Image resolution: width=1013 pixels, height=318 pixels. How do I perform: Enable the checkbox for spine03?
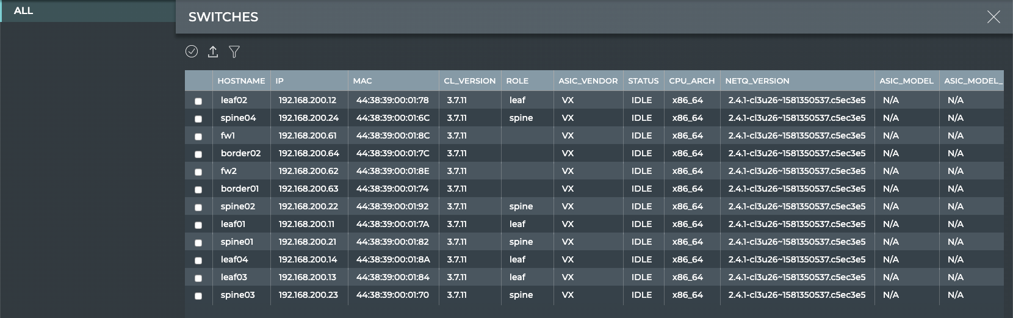(x=198, y=296)
